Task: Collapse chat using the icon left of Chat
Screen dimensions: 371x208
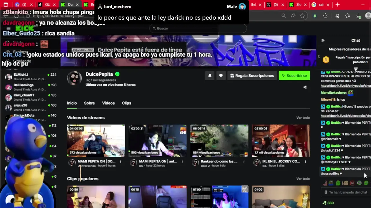Action: click(x=323, y=40)
